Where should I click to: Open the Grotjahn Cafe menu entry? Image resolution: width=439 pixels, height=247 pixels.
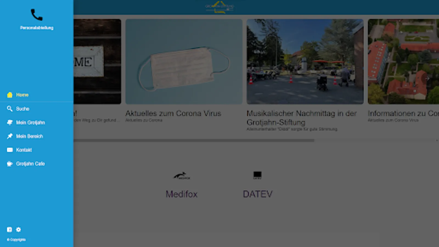pyautogui.click(x=37, y=164)
